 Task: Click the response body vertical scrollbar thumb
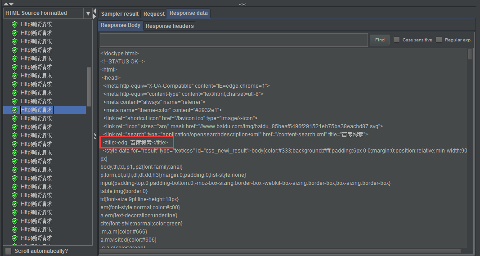point(470,54)
